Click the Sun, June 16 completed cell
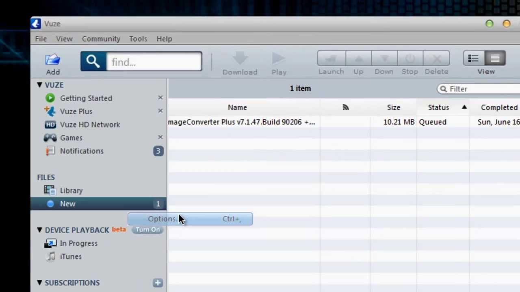This screenshot has height=292, width=520. 499,122
